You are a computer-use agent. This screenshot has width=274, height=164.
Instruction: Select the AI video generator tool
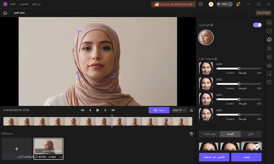[x=269, y=82]
